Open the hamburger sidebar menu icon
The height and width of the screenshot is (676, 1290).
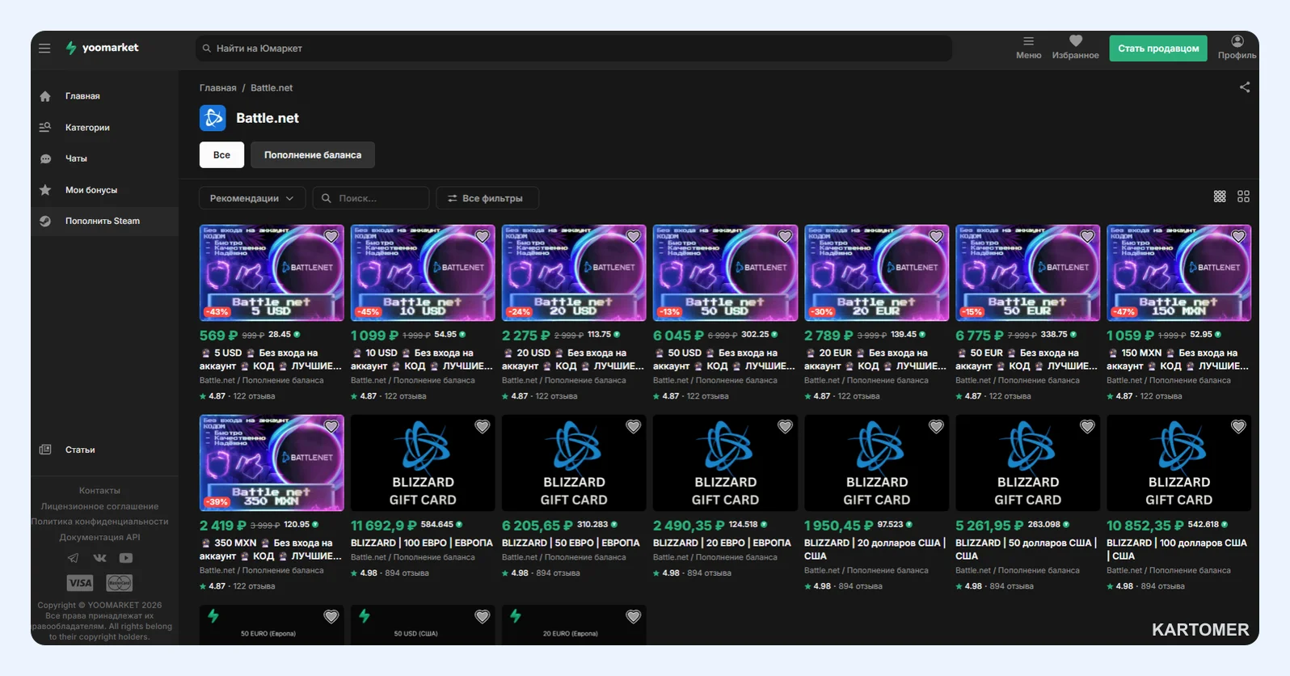click(44, 49)
